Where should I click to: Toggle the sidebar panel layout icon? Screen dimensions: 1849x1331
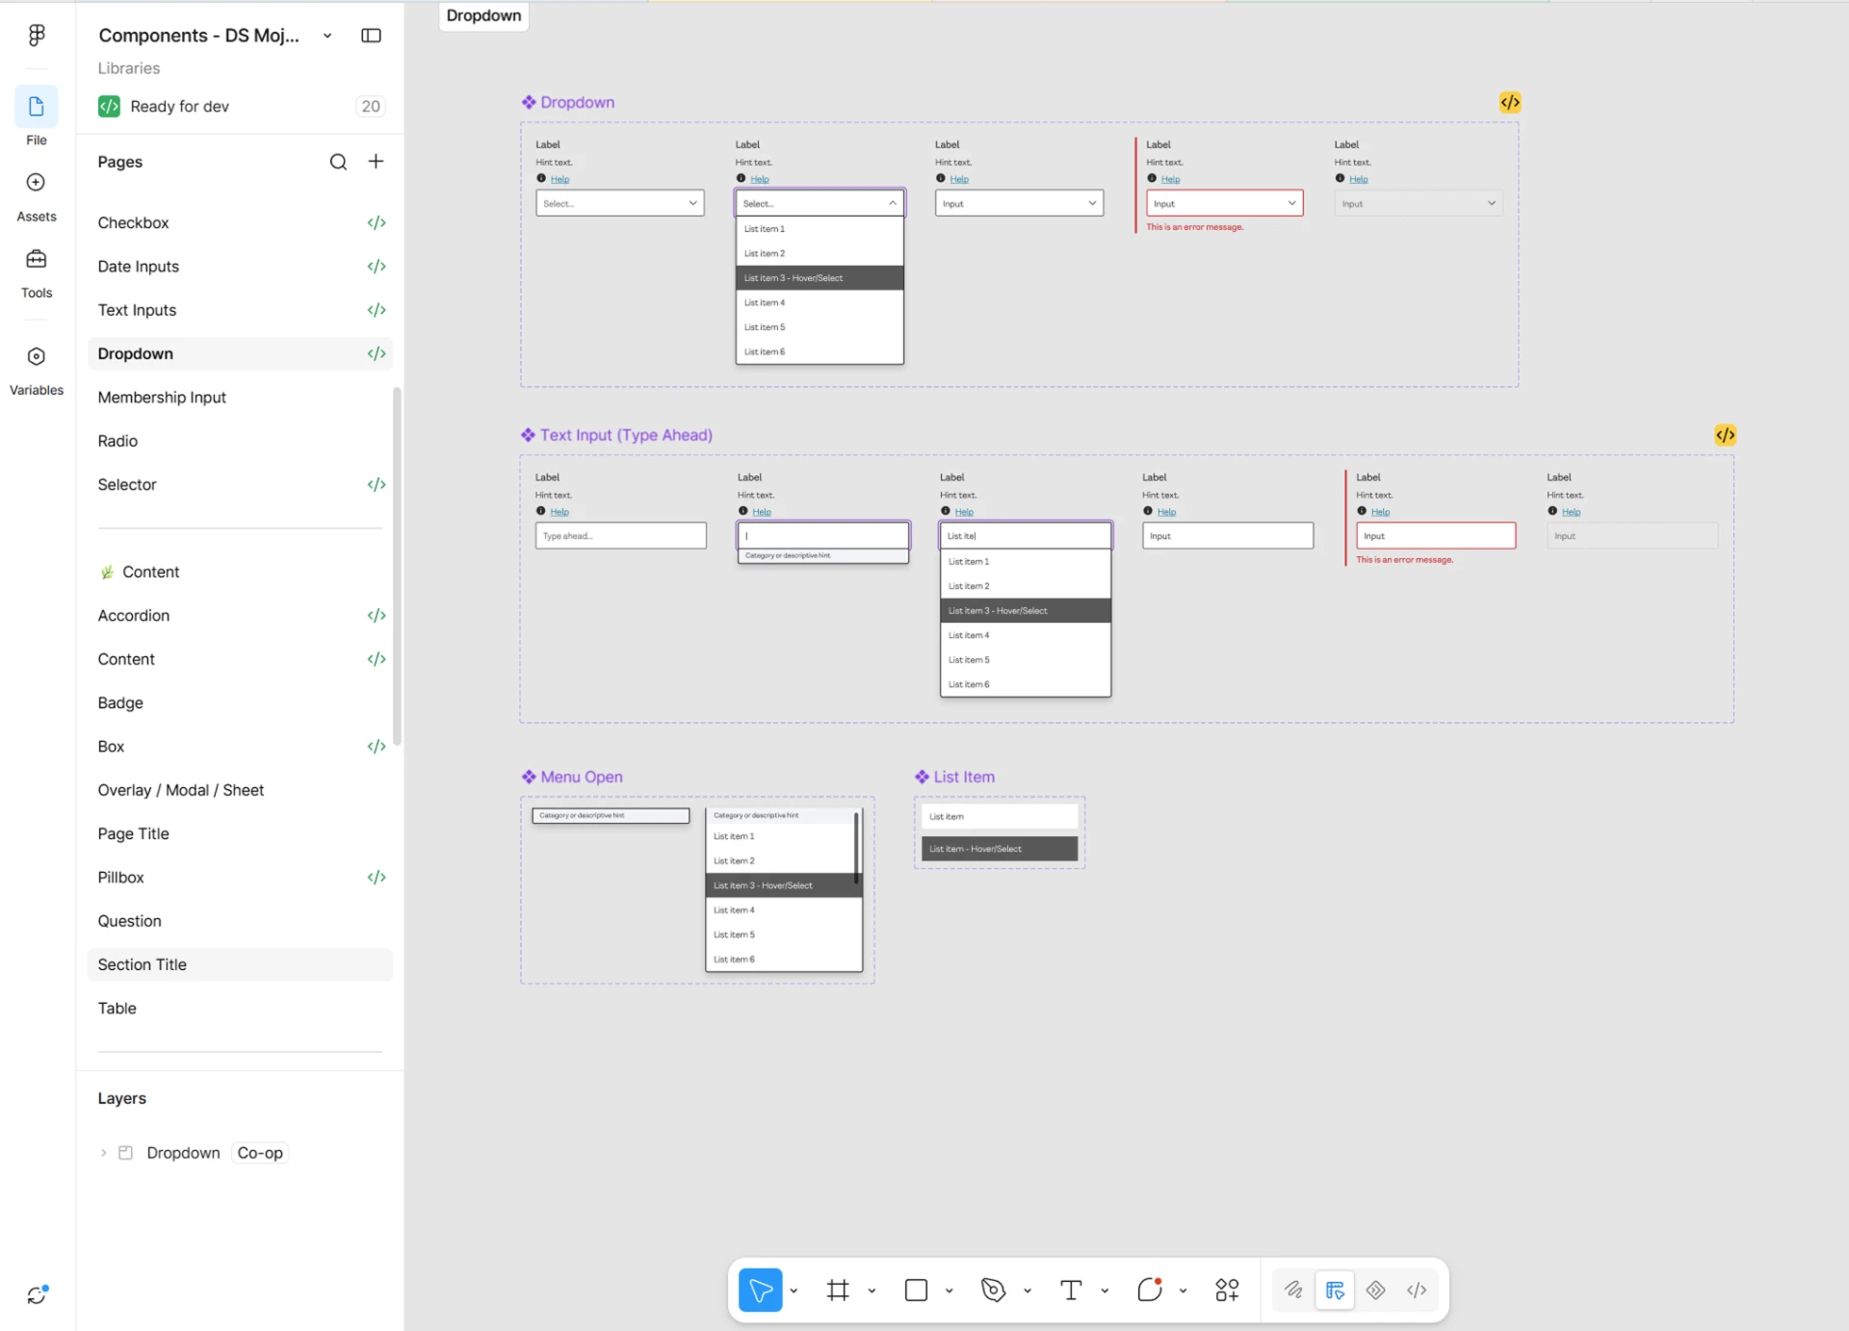point(371,36)
